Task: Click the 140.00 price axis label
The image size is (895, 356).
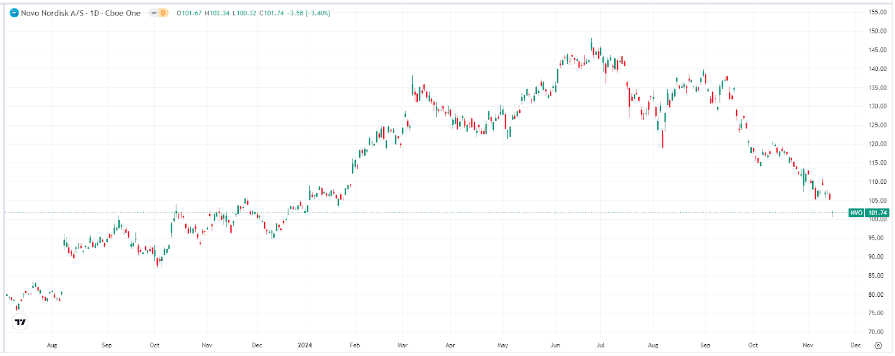Action: [x=877, y=69]
